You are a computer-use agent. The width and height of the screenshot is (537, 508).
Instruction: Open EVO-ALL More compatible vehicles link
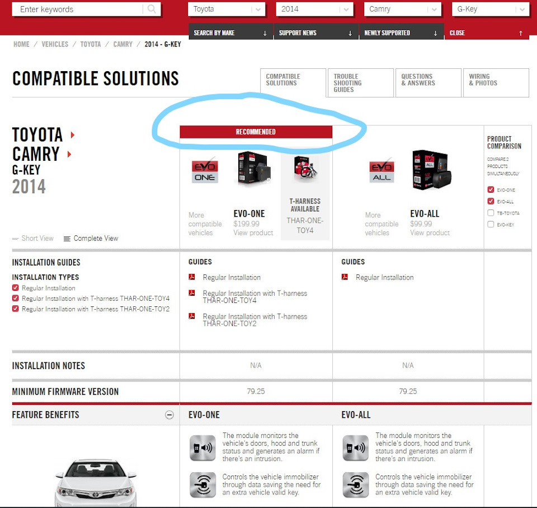click(381, 223)
